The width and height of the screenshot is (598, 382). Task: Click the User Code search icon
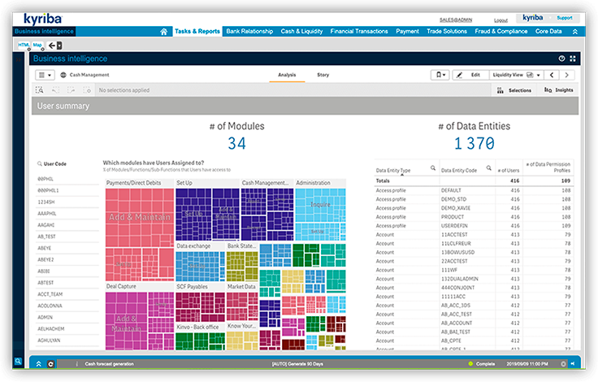[40, 163]
